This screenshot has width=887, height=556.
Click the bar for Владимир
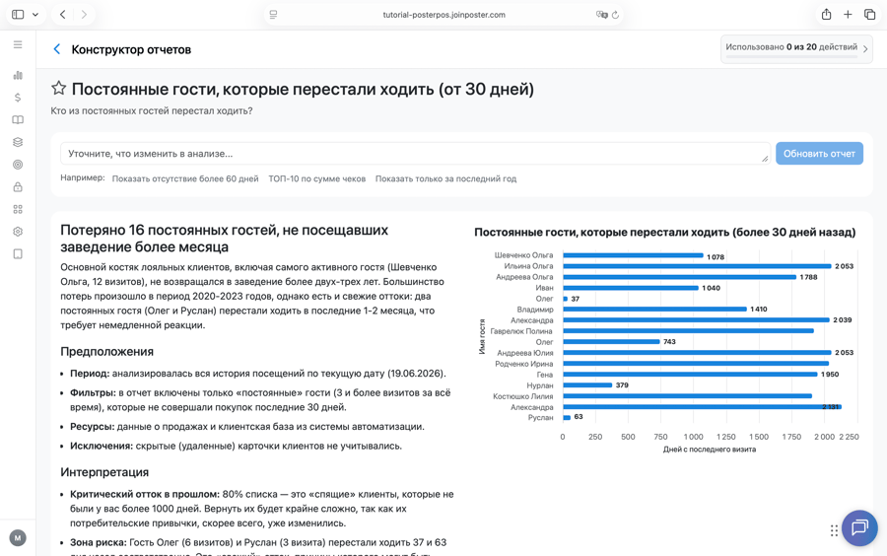point(654,310)
